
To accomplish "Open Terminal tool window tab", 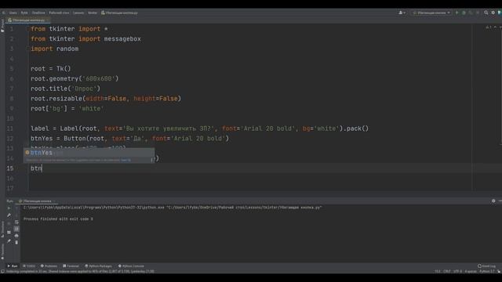I will (71, 266).
